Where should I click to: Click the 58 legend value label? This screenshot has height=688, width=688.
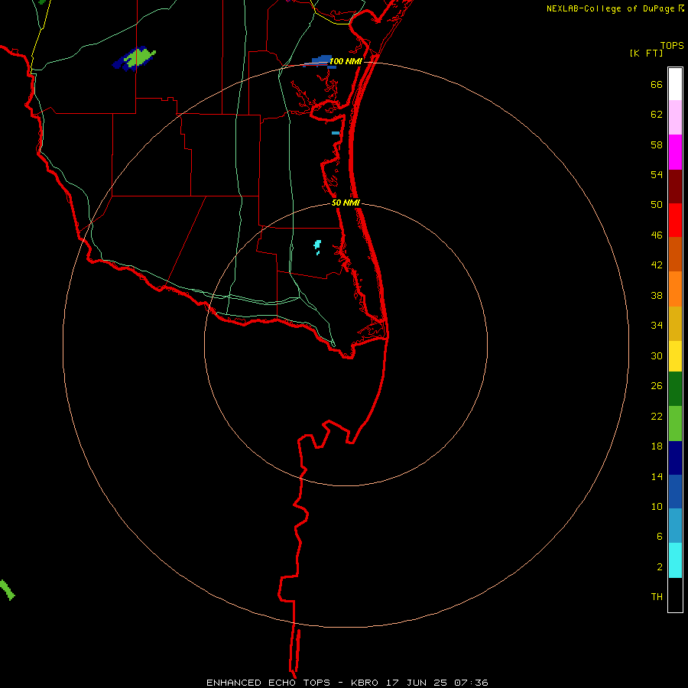tap(657, 144)
